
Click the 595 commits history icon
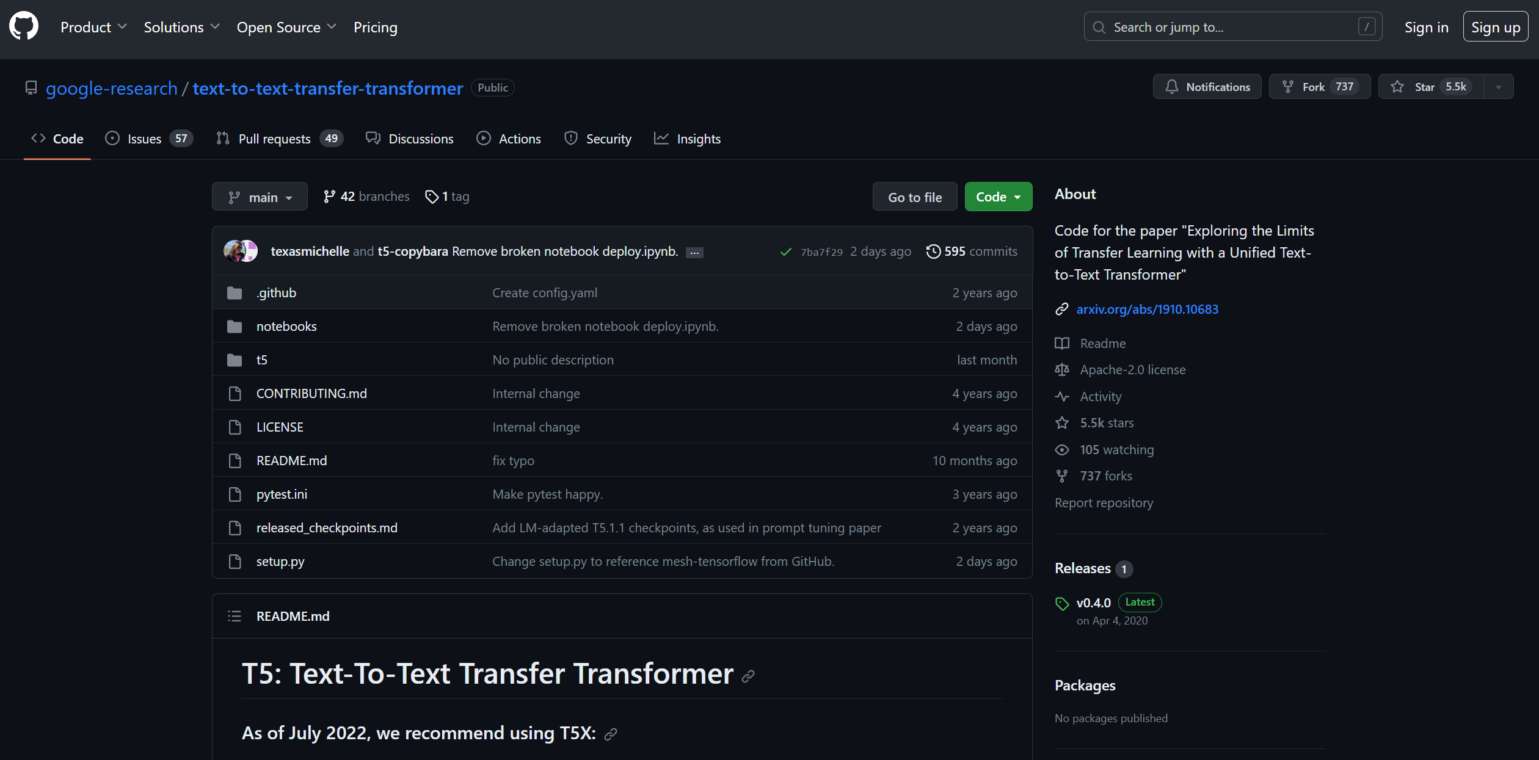(933, 251)
